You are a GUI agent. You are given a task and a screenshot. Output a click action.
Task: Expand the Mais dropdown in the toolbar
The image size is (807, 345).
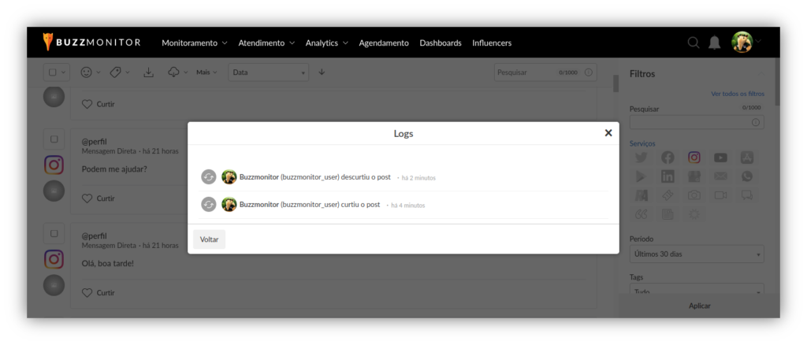click(x=206, y=72)
